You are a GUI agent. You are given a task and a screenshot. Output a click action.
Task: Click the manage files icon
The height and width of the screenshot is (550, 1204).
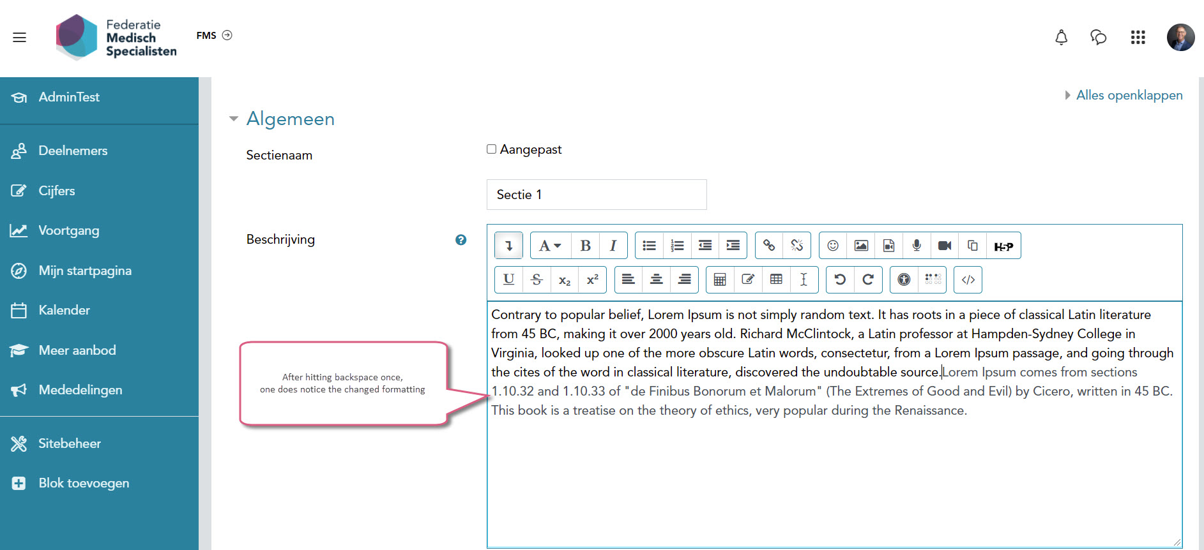tap(973, 246)
